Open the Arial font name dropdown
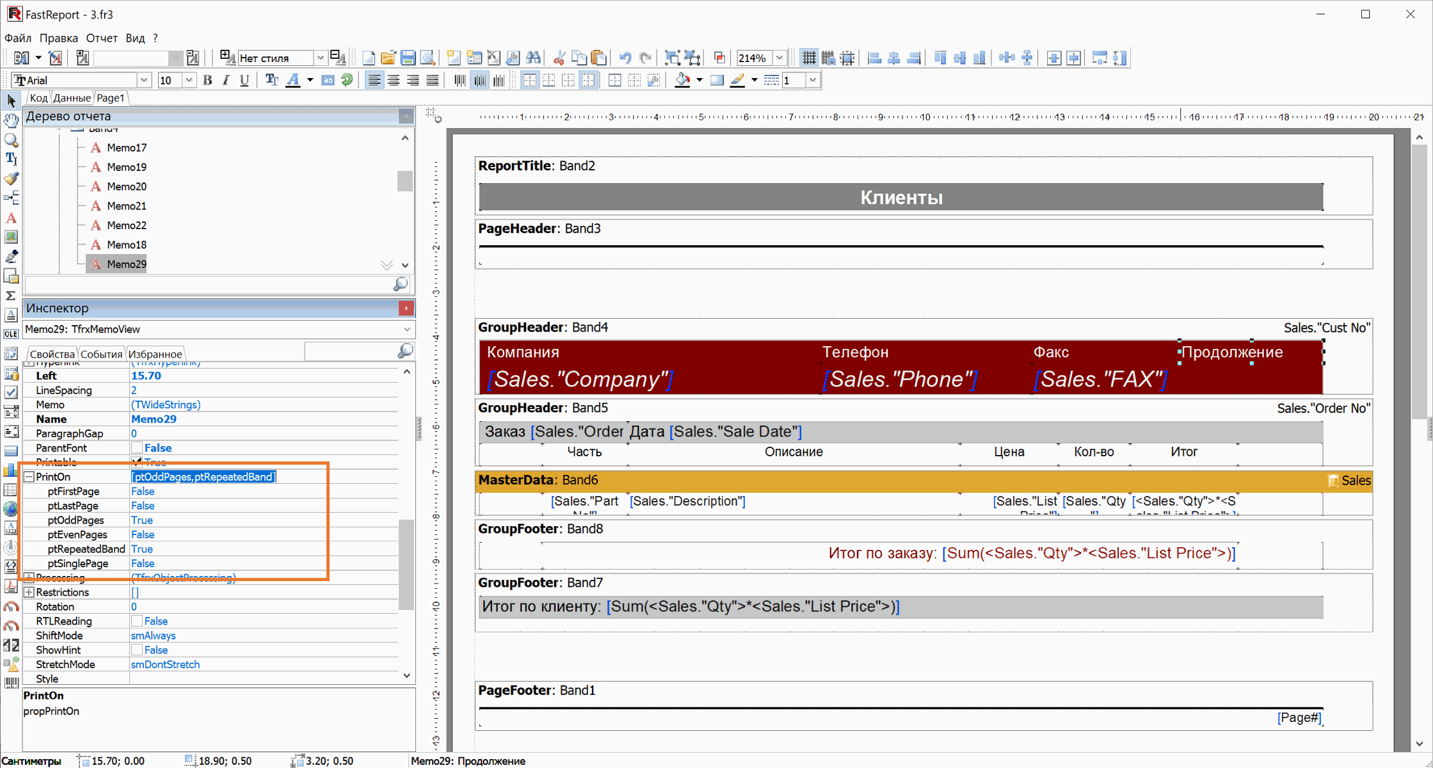The image size is (1433, 768). coord(144,80)
